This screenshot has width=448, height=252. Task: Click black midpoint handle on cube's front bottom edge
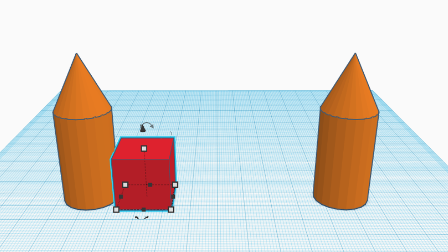tap(144, 210)
